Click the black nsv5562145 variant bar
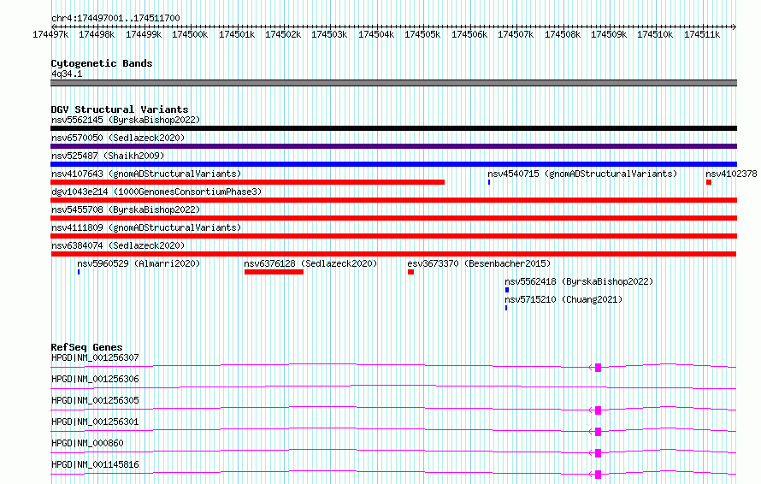761x484 pixels. (x=393, y=128)
